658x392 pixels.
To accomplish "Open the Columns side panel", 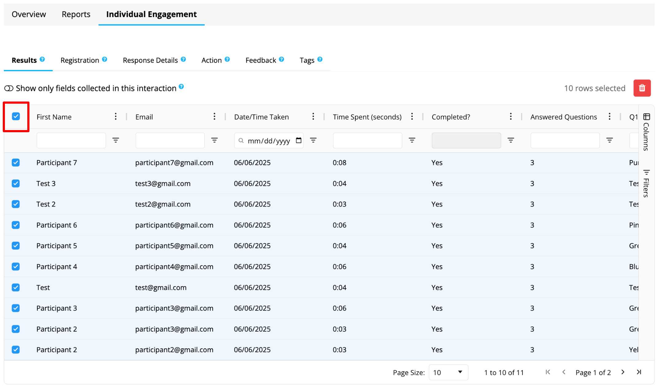I will 646,132.
